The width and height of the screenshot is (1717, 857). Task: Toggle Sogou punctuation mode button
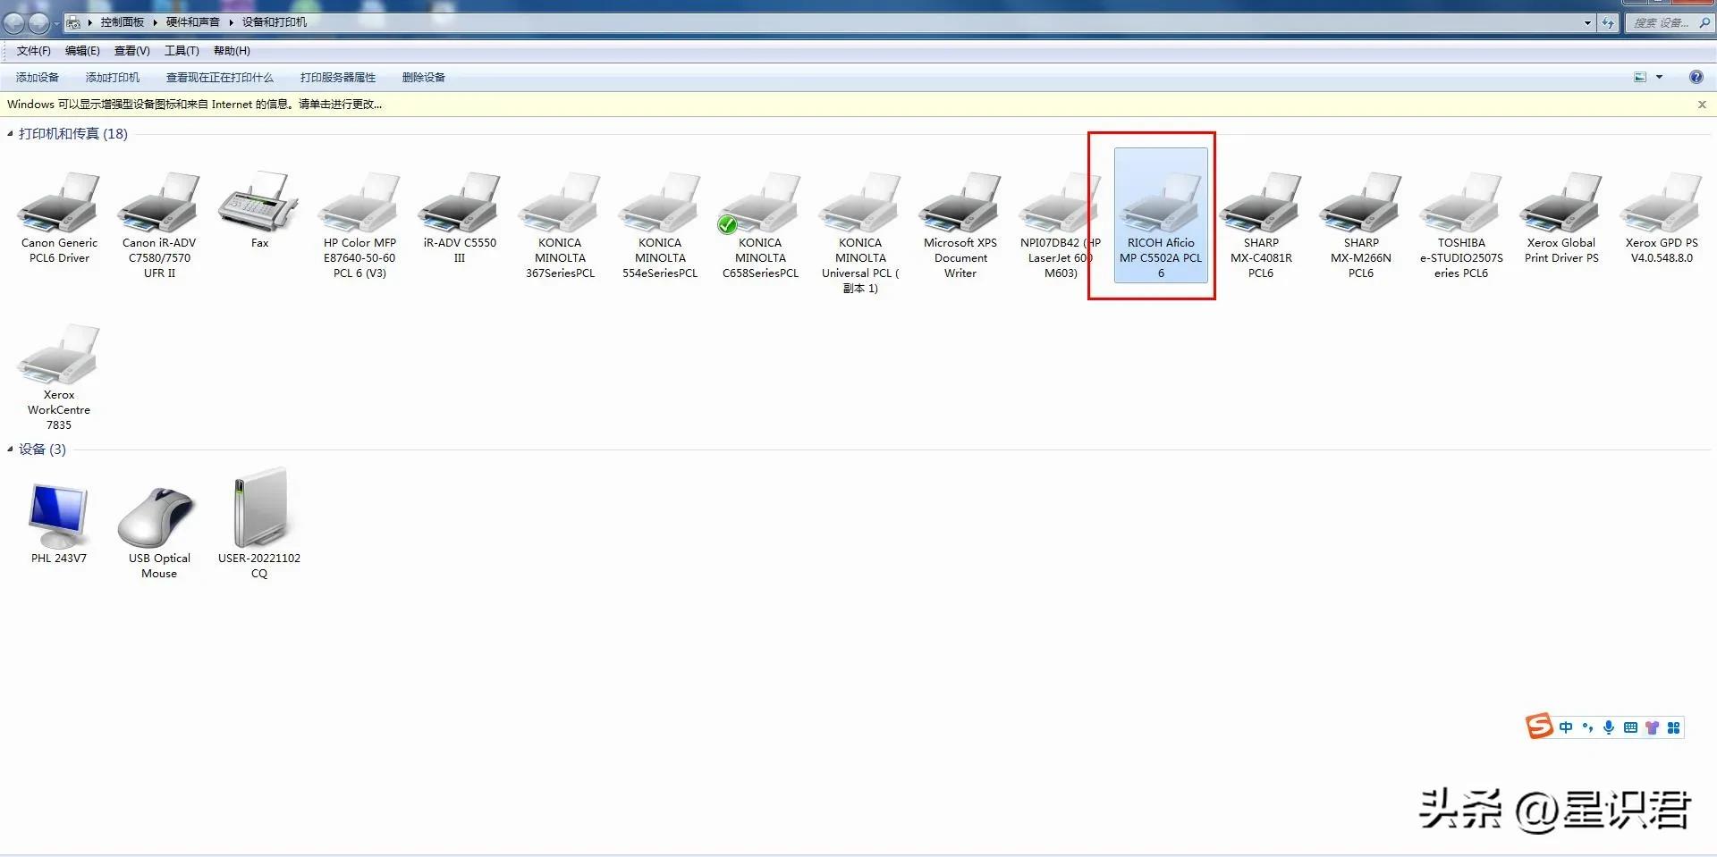pos(1587,727)
